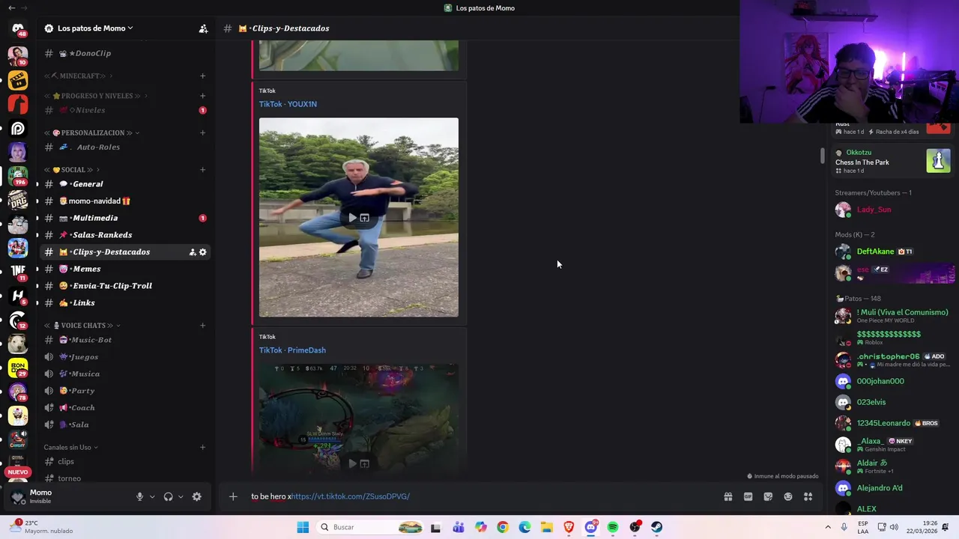This screenshot has height=539, width=959.
Task: Collapse the VOICE CHATS category
Action: tap(82, 326)
